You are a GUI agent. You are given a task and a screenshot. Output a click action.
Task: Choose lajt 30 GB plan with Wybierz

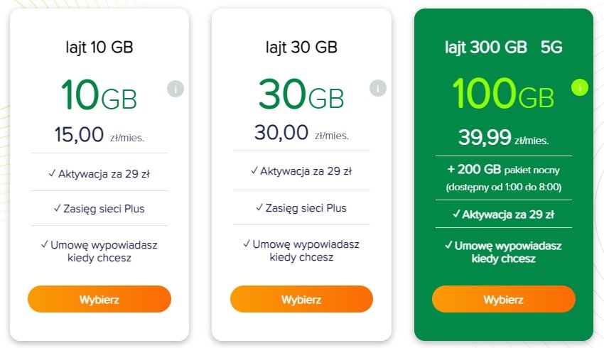coord(301,299)
